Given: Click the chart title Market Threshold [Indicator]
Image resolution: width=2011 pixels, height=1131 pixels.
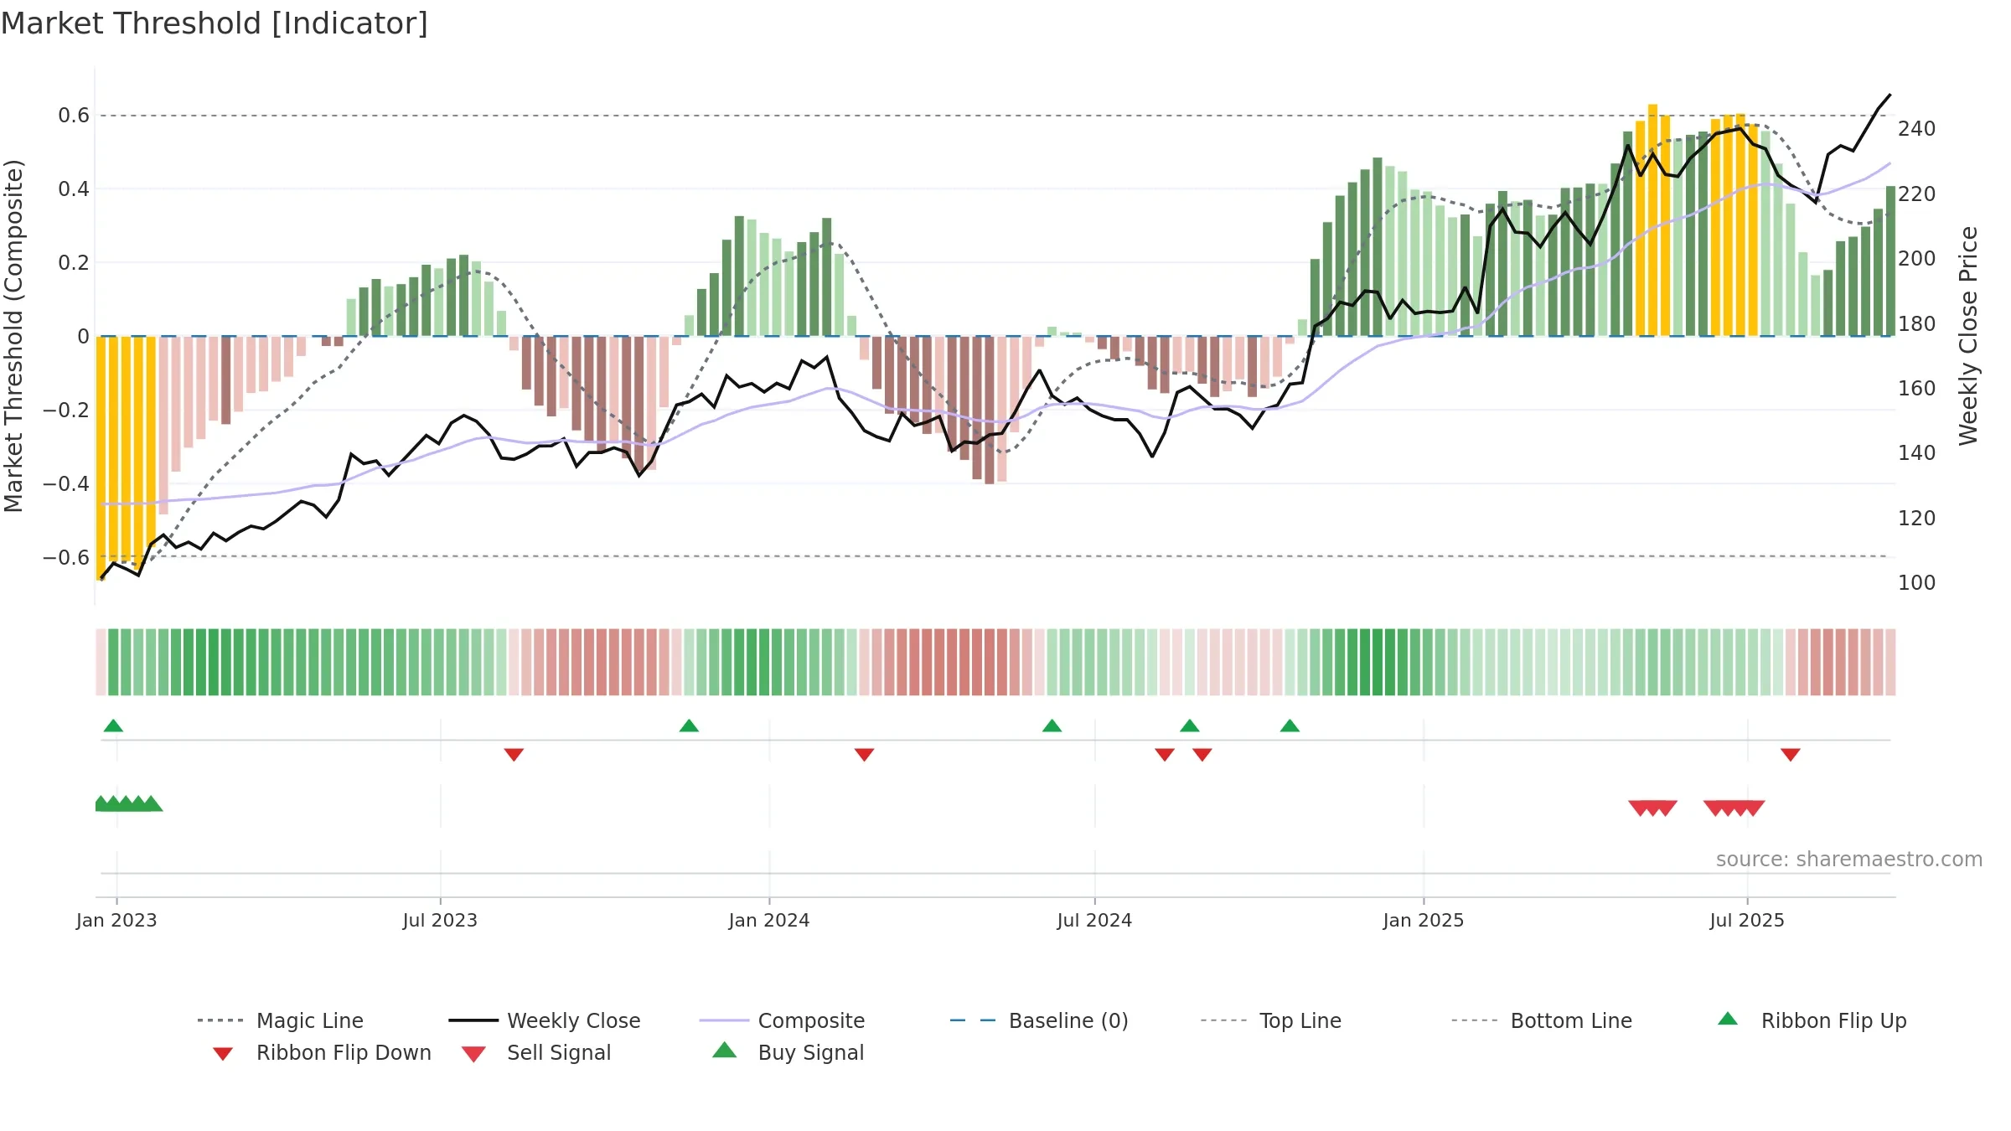Looking at the screenshot, I should click(215, 23).
